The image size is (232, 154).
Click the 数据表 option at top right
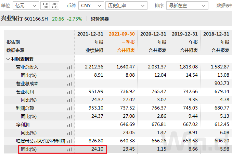(224, 5)
